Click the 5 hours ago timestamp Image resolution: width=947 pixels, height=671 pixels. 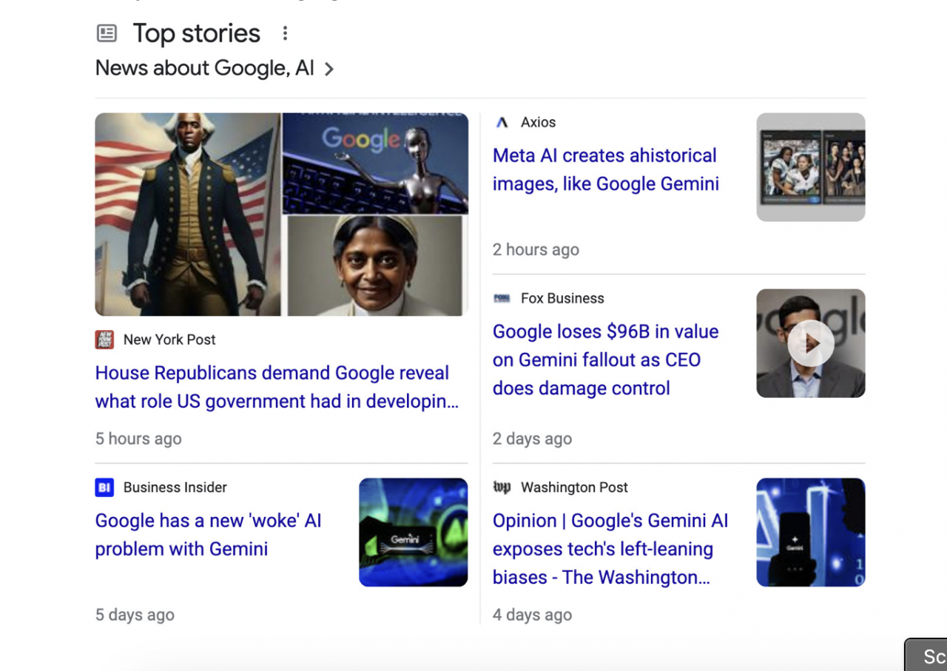click(x=138, y=439)
